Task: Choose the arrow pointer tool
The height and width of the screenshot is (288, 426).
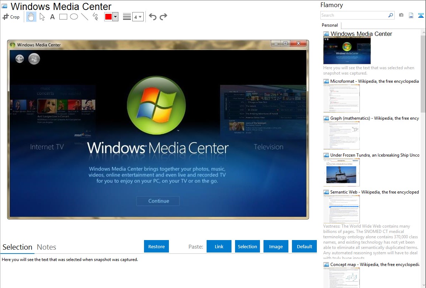Action: [x=42, y=17]
